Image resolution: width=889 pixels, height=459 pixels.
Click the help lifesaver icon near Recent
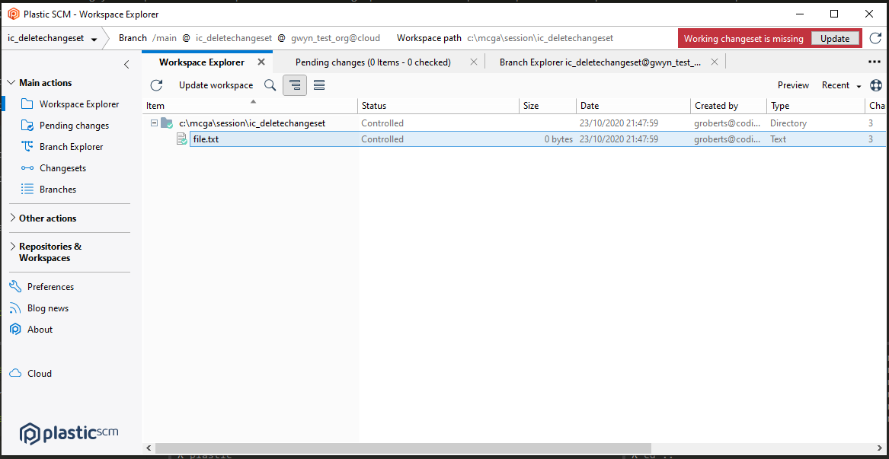(x=875, y=85)
